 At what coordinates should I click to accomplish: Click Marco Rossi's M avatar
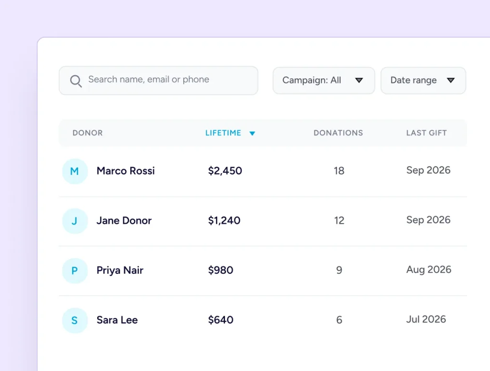click(75, 171)
